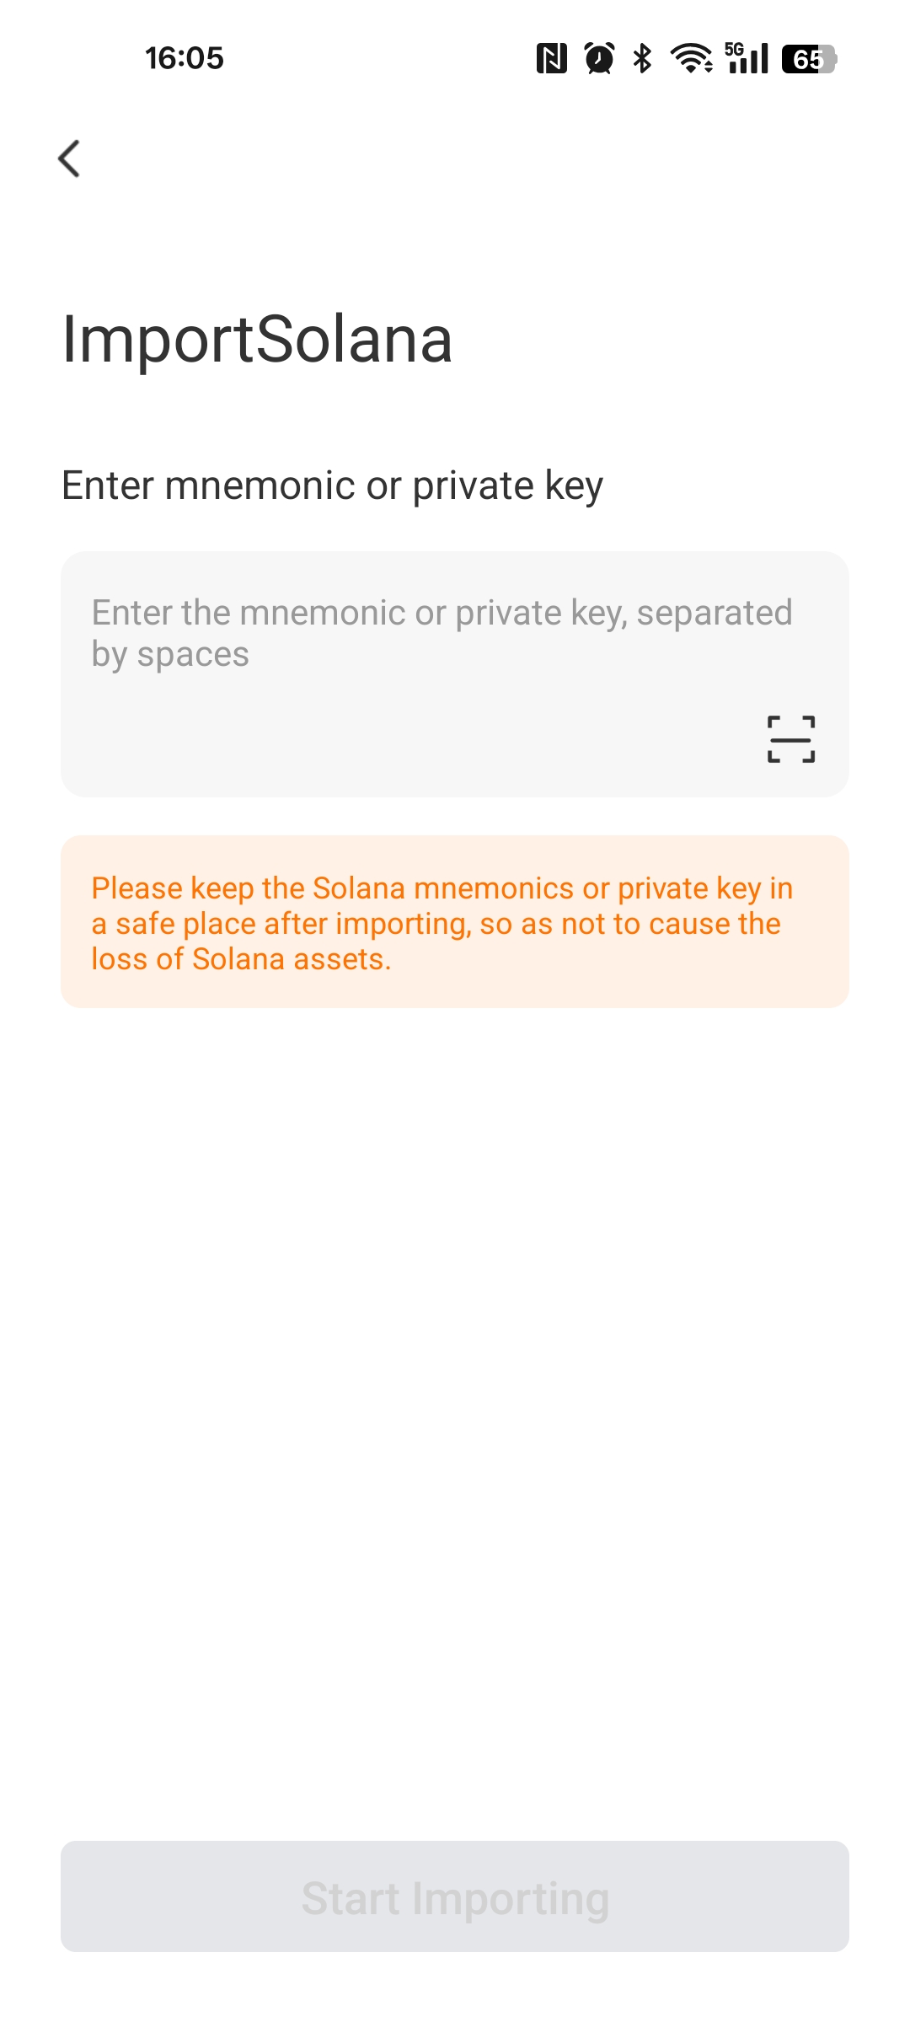Click the "separated by spaces" placeholder text
910x2033 pixels.
[x=170, y=655]
